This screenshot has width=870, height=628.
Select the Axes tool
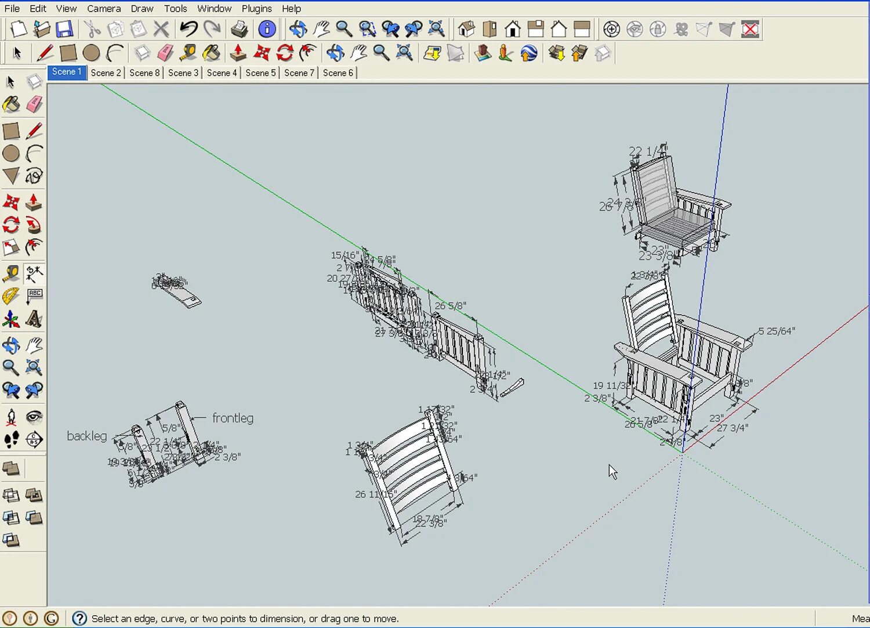[11, 319]
